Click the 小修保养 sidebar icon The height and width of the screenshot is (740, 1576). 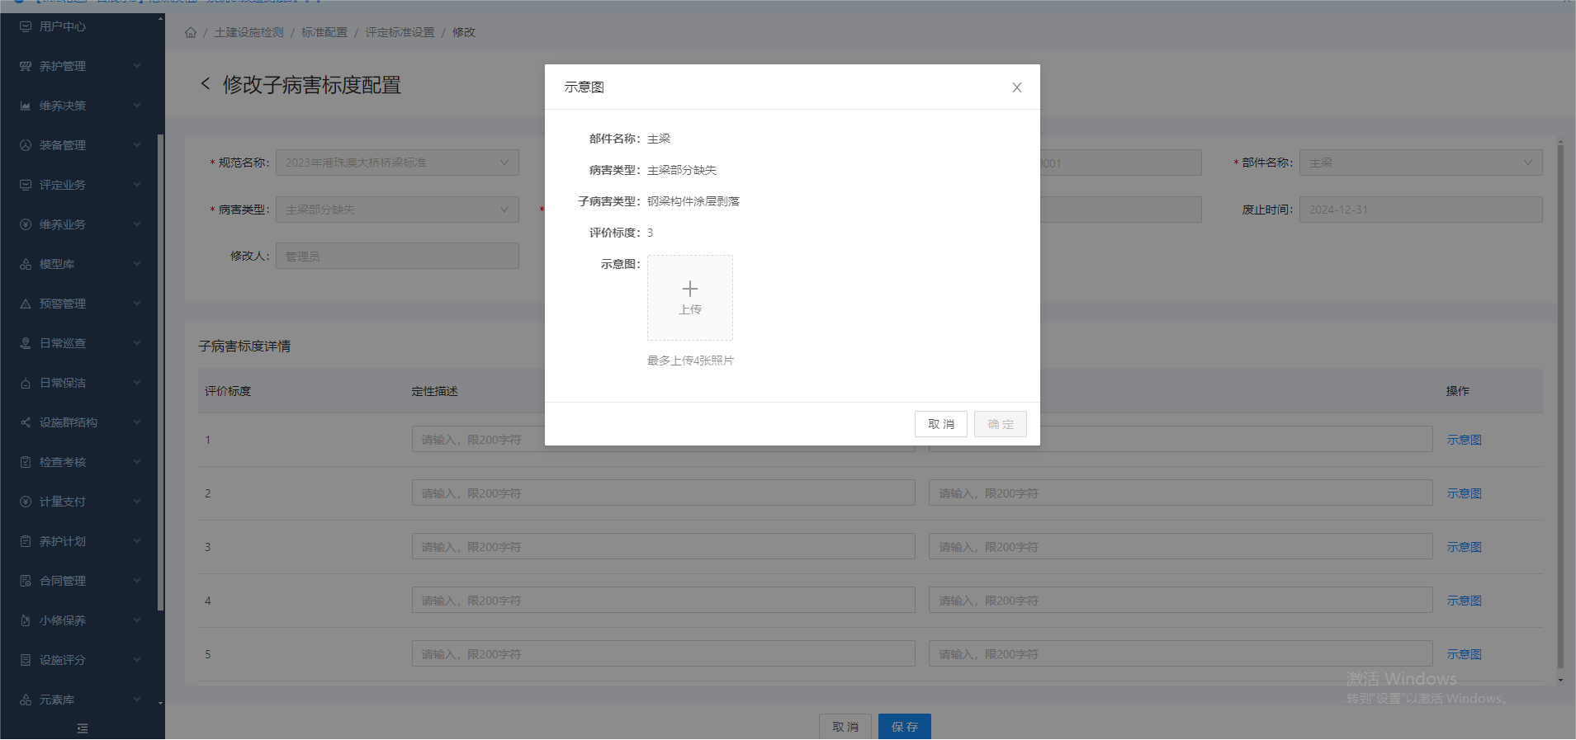[26, 620]
